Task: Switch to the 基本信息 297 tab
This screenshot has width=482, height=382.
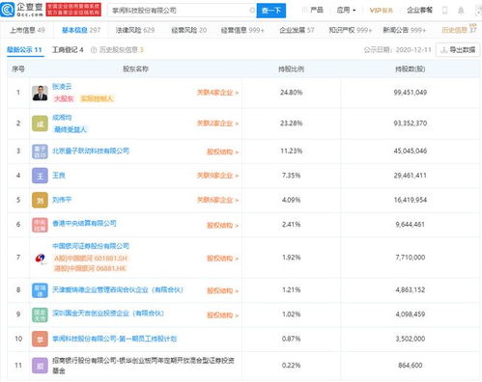Action: (81, 30)
